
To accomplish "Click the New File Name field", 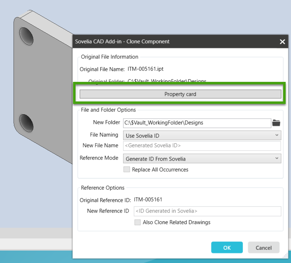I will 202,146.
